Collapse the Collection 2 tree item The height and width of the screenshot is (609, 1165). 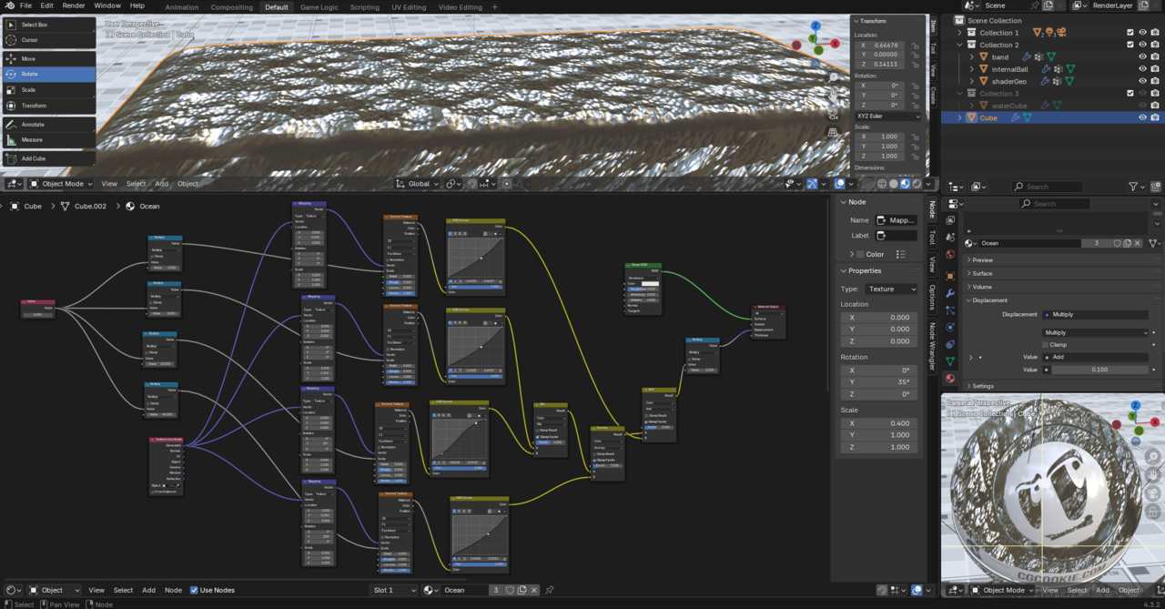point(960,45)
